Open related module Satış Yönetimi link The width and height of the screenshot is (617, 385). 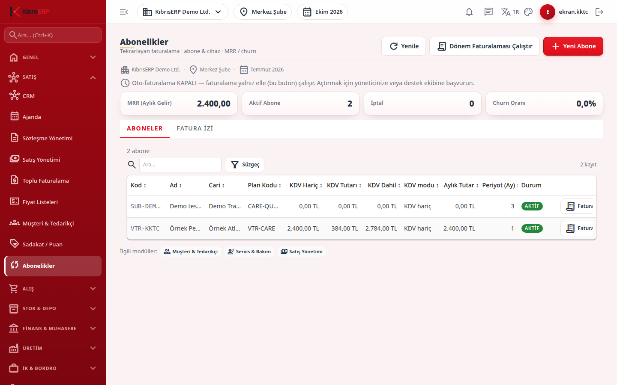(x=302, y=252)
